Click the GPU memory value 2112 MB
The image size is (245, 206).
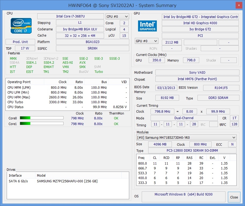pyautogui.click(x=172, y=42)
